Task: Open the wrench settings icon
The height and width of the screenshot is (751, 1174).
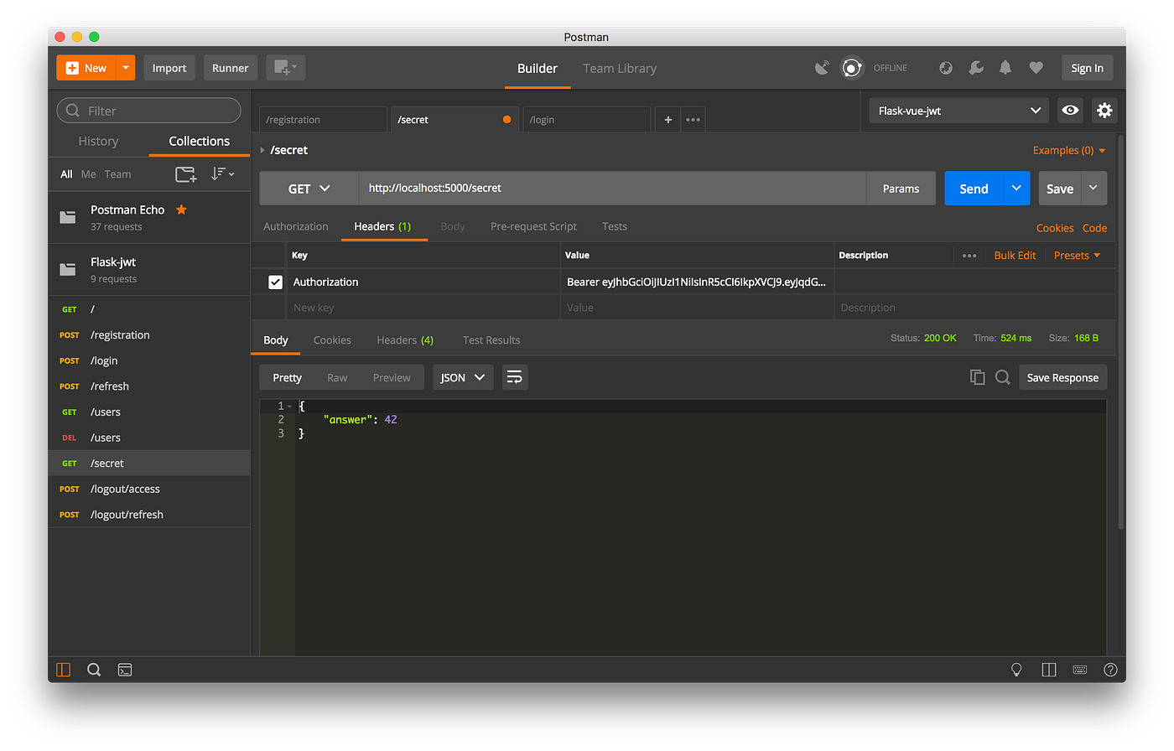Action: [976, 68]
